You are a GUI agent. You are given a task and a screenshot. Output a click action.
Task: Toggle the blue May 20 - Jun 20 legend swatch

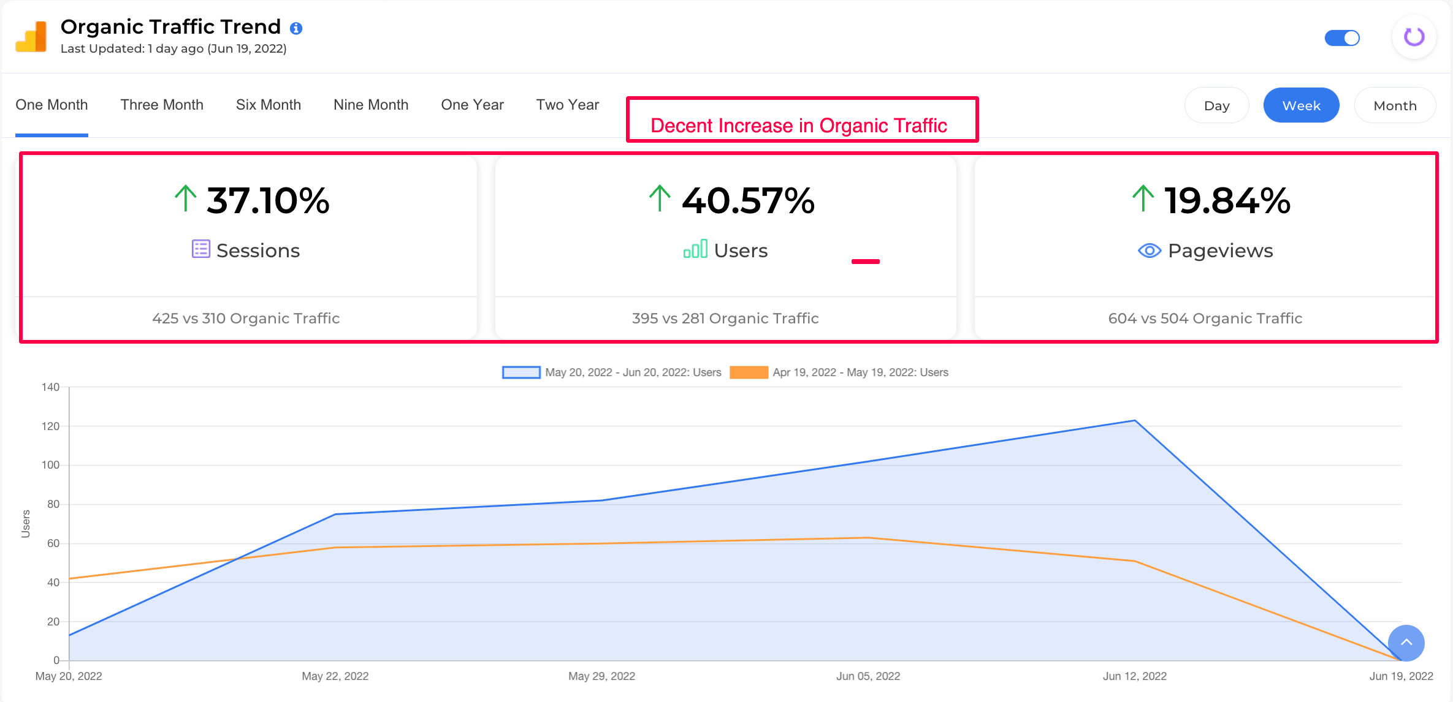[521, 372]
